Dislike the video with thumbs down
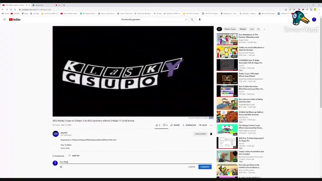Viewport: 322px width, 181px height. (x=165, y=125)
